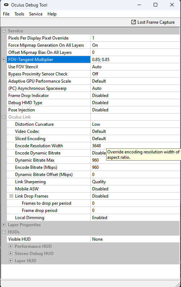
Task: Change Mobile ASW Disabled value
Action: pos(135,189)
